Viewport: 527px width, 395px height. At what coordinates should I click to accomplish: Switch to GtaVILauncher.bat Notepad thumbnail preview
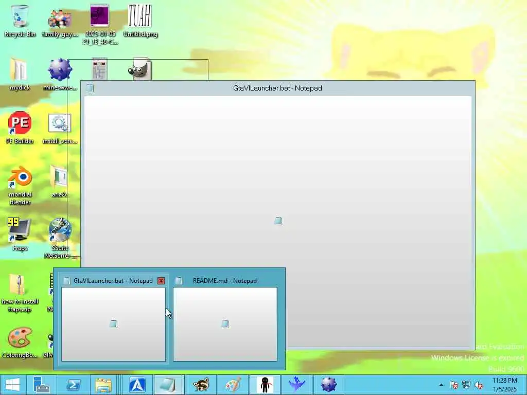coord(113,324)
